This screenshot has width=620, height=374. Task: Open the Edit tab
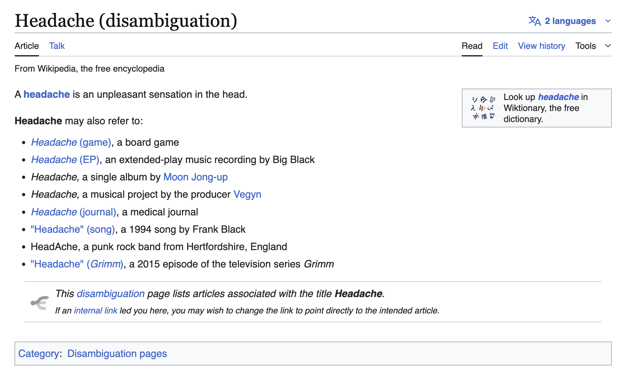coord(500,46)
